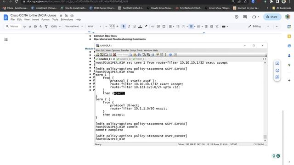Open Google Keep in the side panel
Image resolution: width=294 pixels, height=165 pixels.
(x=289, y=36)
